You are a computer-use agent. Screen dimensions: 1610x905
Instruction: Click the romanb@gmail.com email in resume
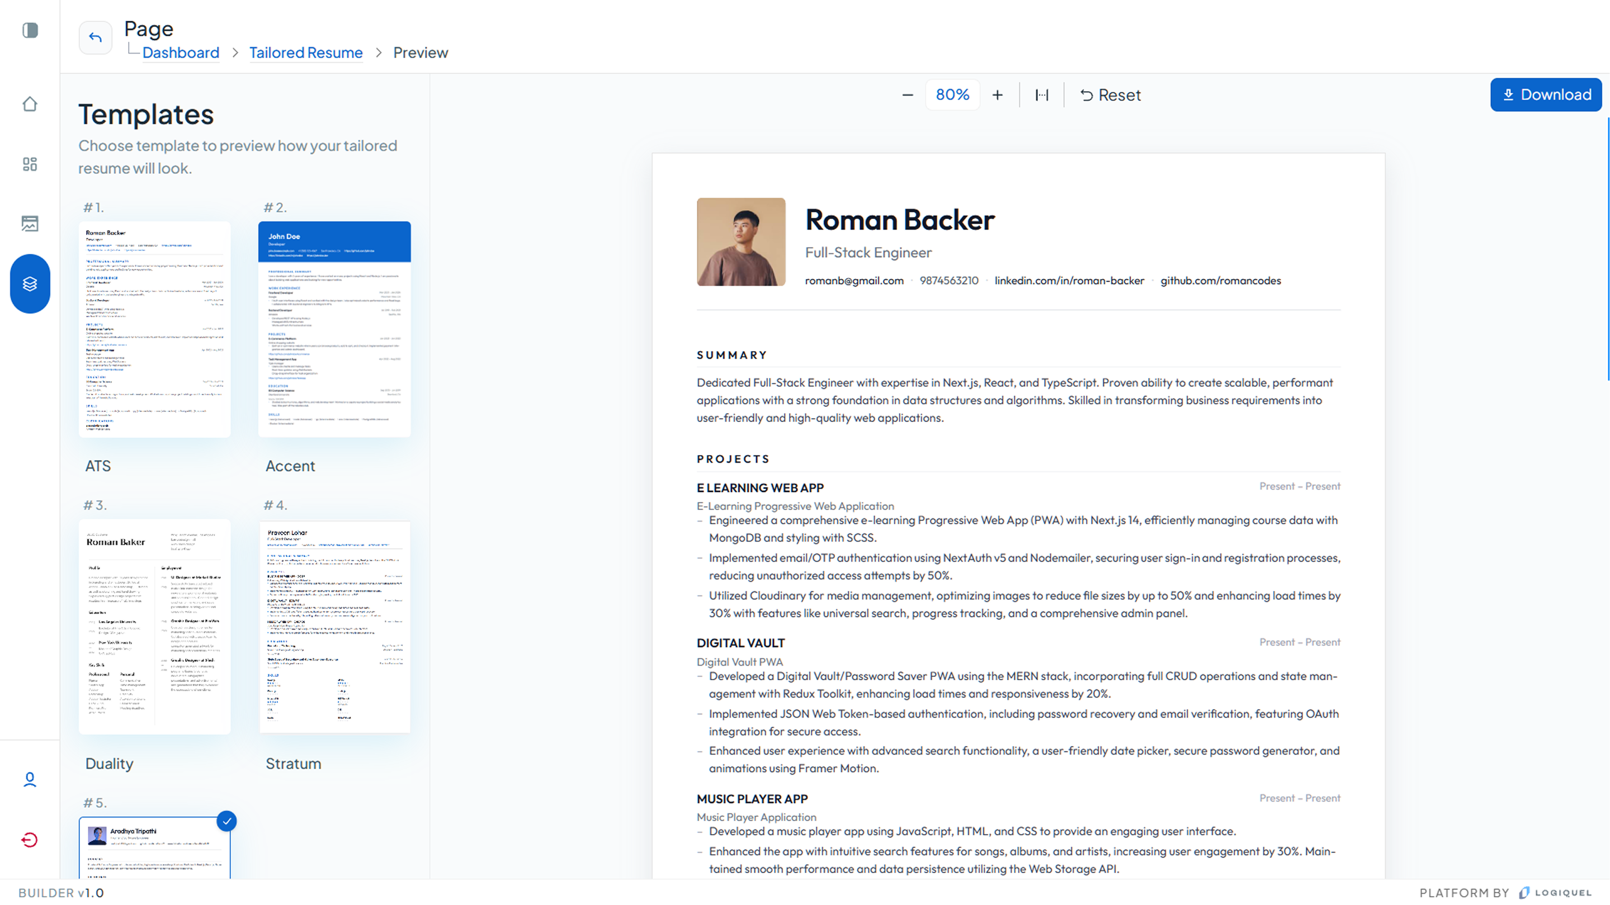854,281
